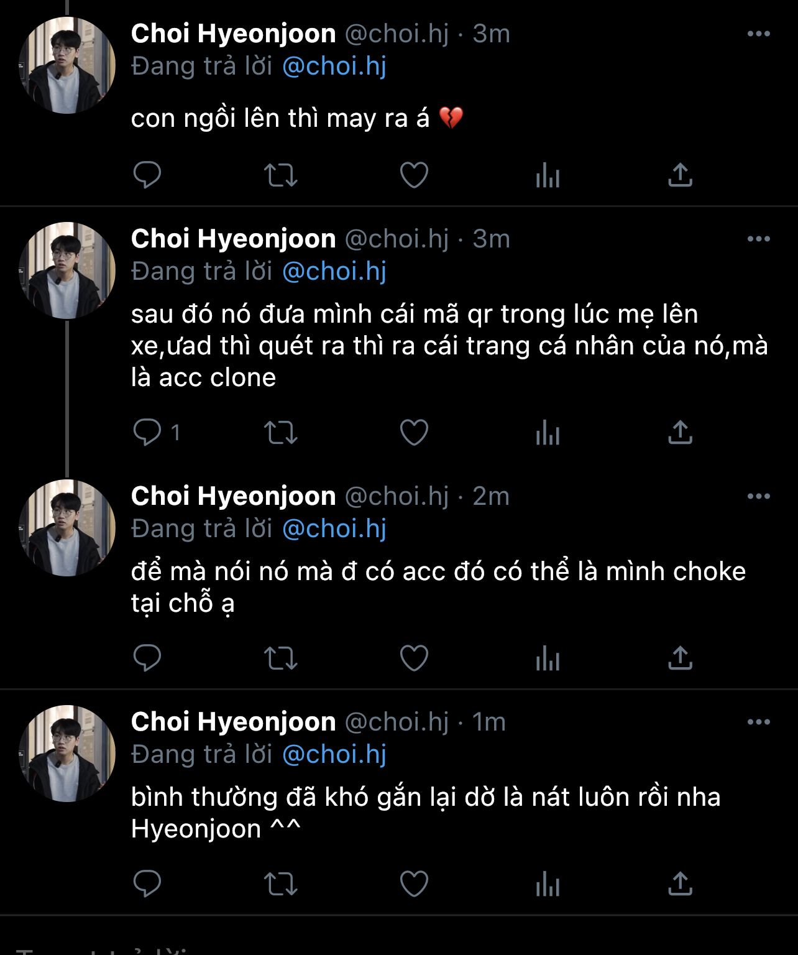Share the 'nát luôn rồi nha Hyeonjoon' tweet

[x=680, y=883]
